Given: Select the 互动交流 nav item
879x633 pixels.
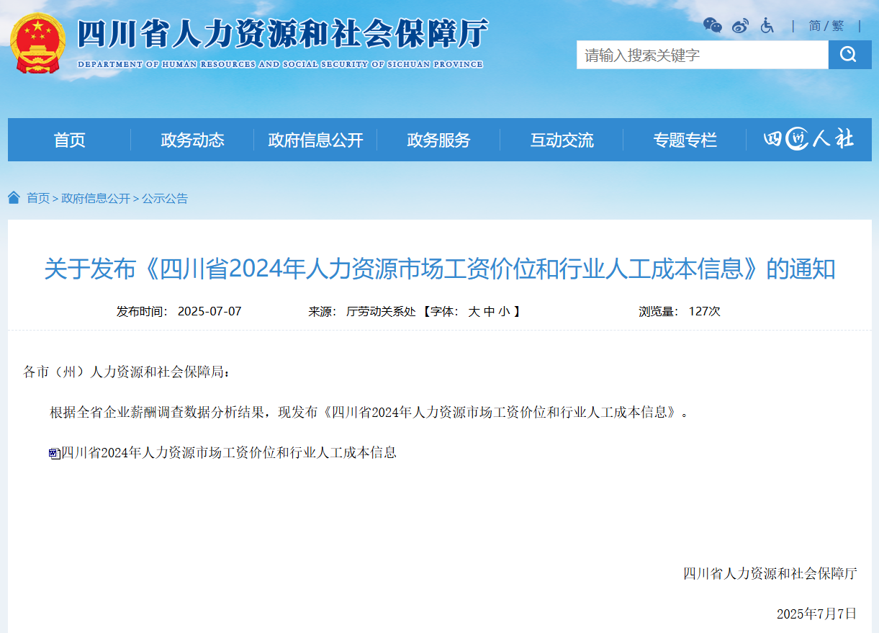Looking at the screenshot, I should click(x=562, y=140).
